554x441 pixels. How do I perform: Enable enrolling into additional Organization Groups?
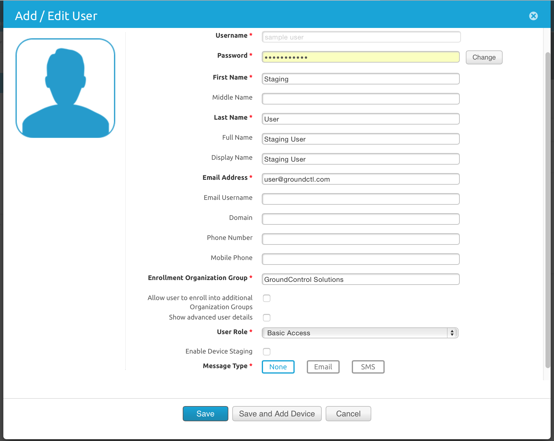click(x=266, y=298)
